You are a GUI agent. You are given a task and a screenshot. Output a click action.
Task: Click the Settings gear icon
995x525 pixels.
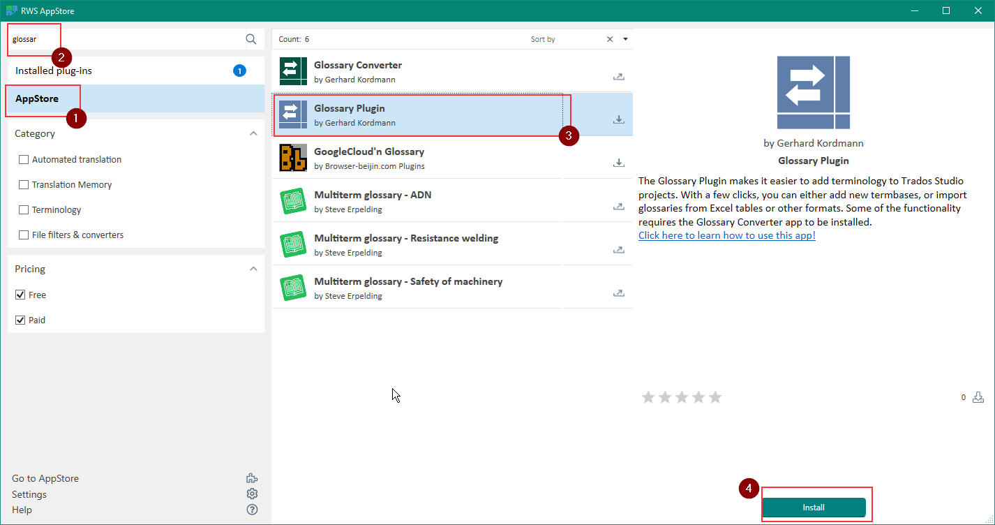pyautogui.click(x=252, y=494)
